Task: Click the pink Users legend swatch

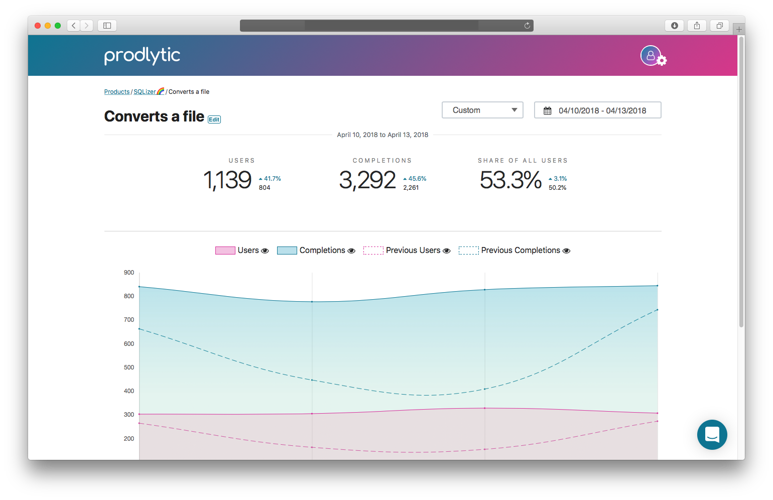Action: pos(225,251)
